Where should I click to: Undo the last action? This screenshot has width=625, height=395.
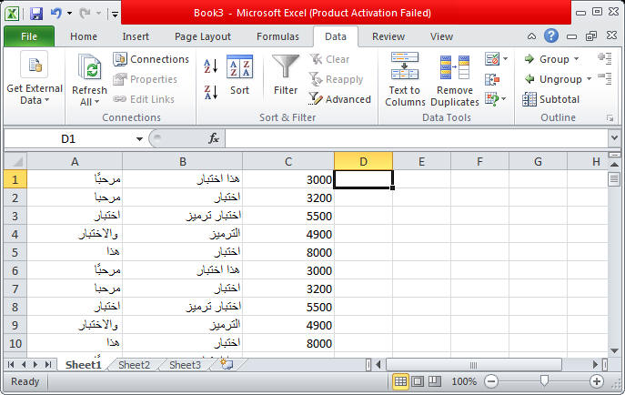coord(56,14)
